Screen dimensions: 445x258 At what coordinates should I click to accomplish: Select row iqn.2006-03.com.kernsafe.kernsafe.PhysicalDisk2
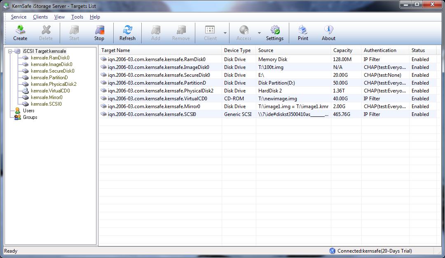[268, 91]
